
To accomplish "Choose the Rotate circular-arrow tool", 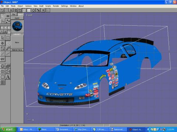I will pos(8,43).
